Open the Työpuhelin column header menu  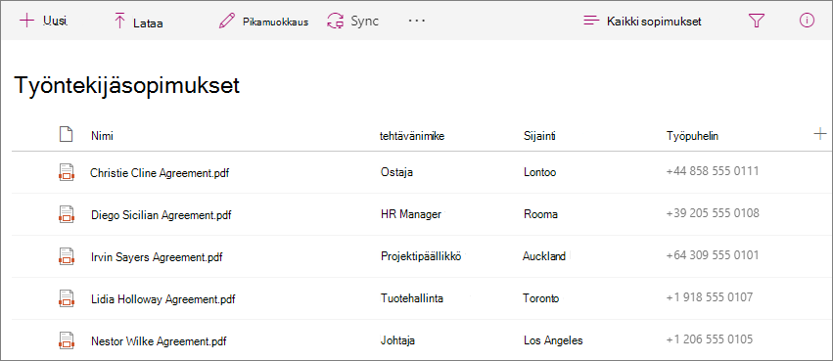[692, 136]
